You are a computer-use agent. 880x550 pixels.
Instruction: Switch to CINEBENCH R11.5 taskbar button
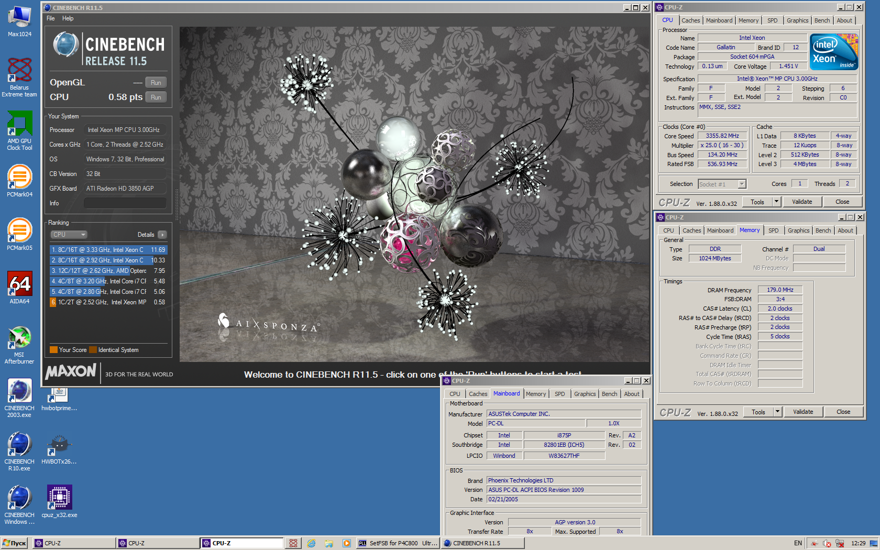tap(482, 543)
